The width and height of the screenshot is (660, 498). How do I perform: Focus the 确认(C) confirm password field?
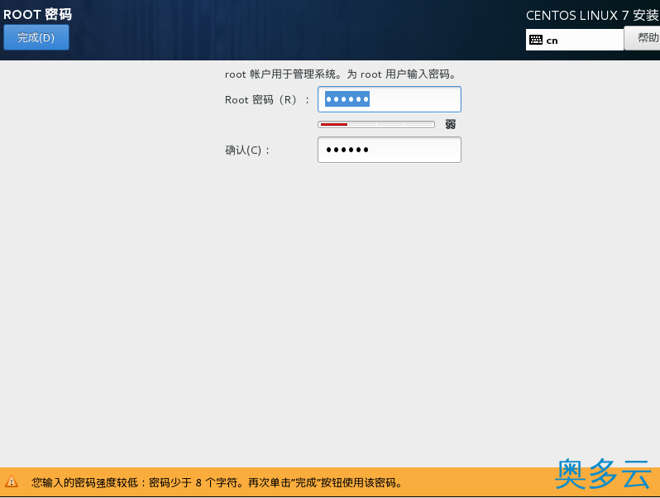[390, 150]
